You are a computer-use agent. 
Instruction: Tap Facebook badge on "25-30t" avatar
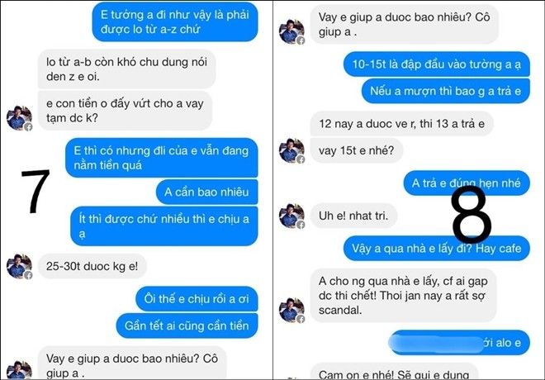tap(28, 275)
